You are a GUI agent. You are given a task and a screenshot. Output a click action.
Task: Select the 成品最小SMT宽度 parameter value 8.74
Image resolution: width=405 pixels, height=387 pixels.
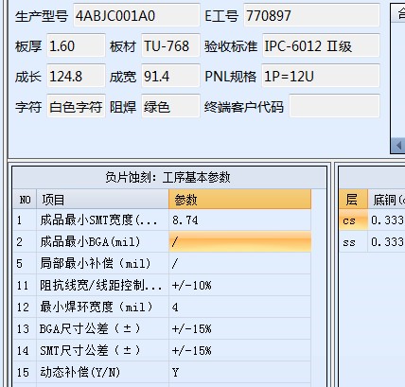point(239,220)
